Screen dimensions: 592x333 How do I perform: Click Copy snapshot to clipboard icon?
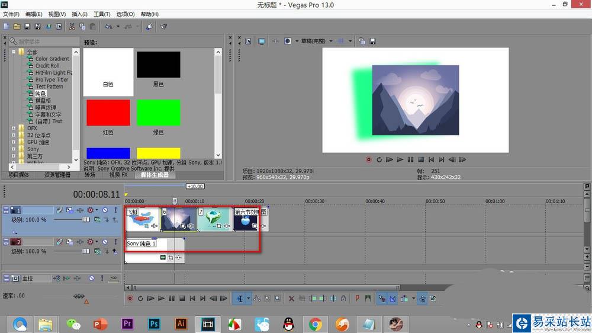[x=362, y=41]
